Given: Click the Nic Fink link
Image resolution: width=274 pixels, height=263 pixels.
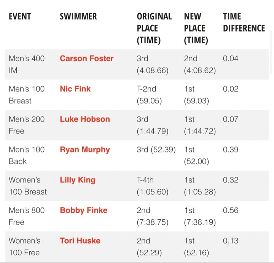Looking at the screenshot, I should click(x=75, y=89).
